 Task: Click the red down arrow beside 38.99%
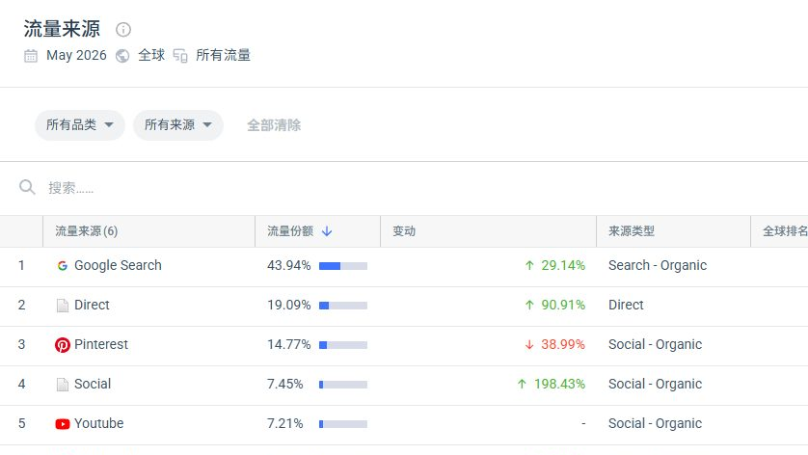click(x=529, y=345)
